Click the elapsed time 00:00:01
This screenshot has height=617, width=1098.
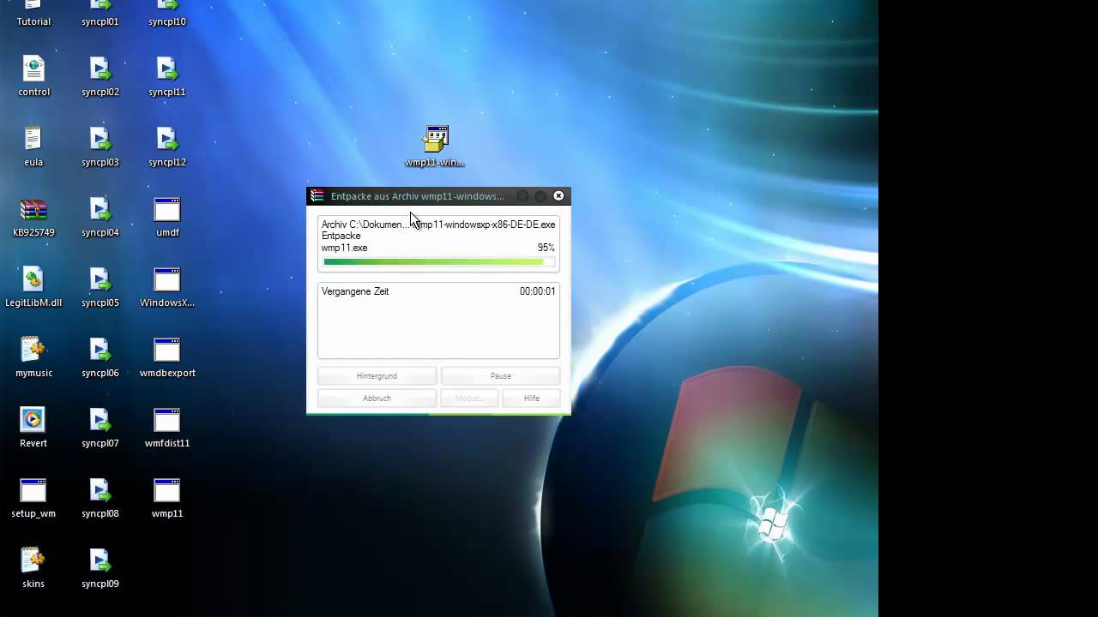(x=537, y=291)
